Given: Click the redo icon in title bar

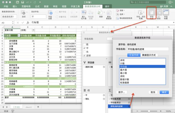Looking at the screenshot, I should click(x=35, y=2).
